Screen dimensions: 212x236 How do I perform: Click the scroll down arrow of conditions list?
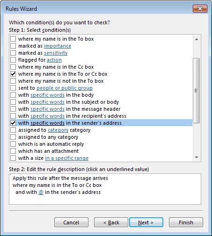[x=197, y=157]
